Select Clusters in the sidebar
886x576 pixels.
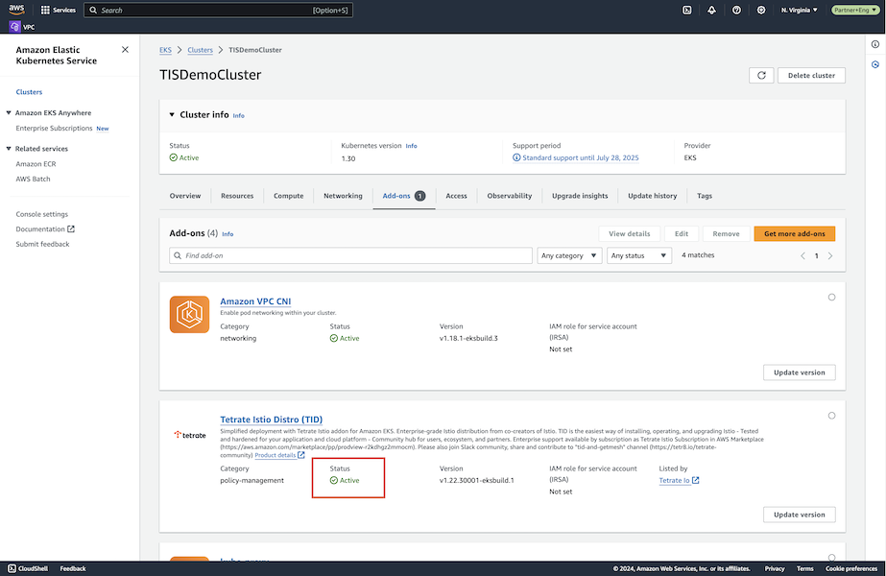29,91
